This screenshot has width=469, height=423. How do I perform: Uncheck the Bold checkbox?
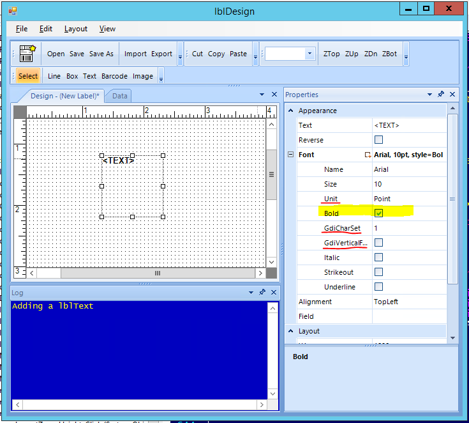pos(378,213)
